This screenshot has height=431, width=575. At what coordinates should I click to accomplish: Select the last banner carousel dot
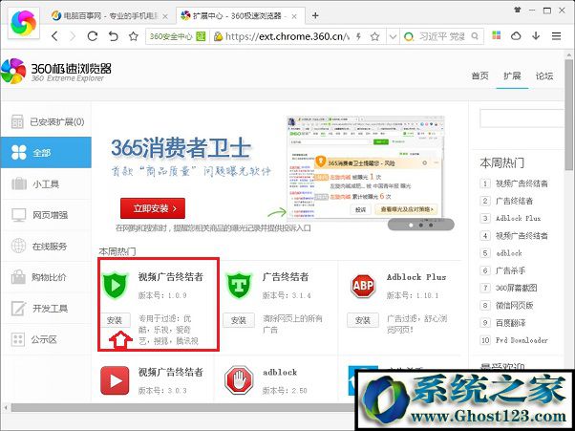click(x=432, y=225)
